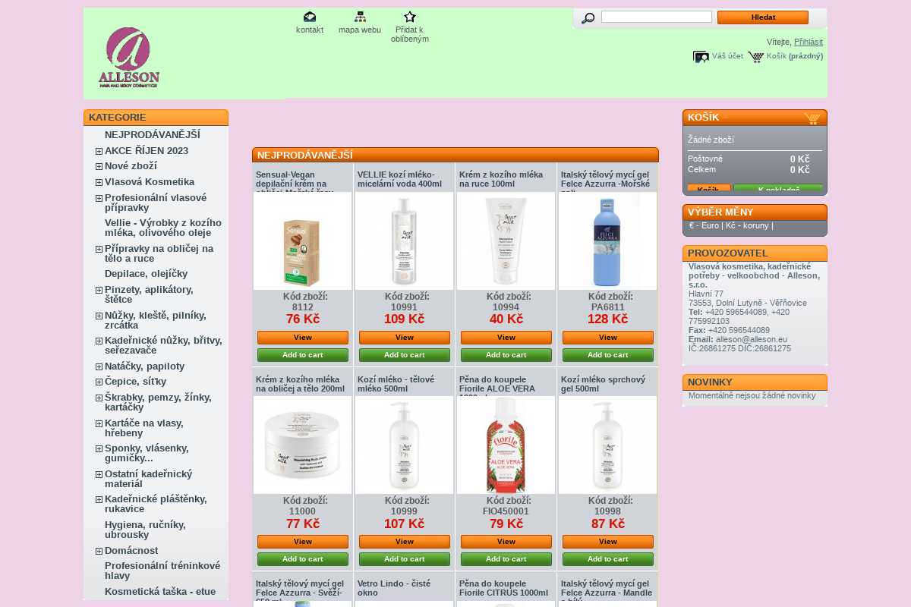Screen dimensions: 911x607
Task: View product with code 8112
Action: [303, 338]
